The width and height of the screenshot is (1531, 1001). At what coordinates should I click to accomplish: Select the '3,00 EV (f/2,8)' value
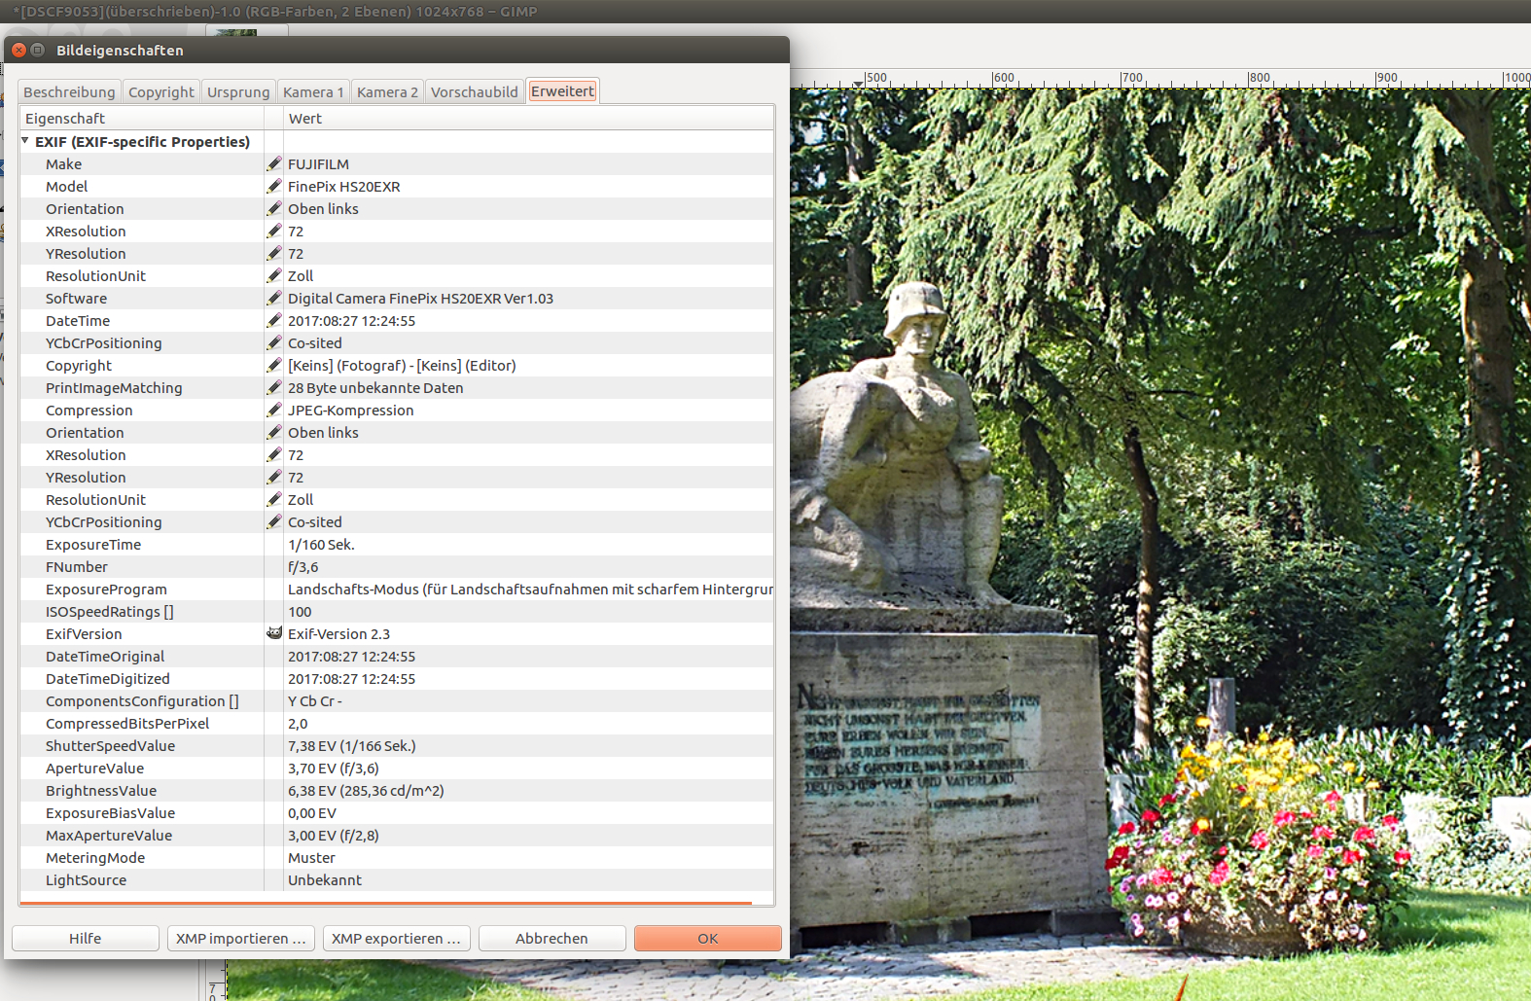point(334,835)
